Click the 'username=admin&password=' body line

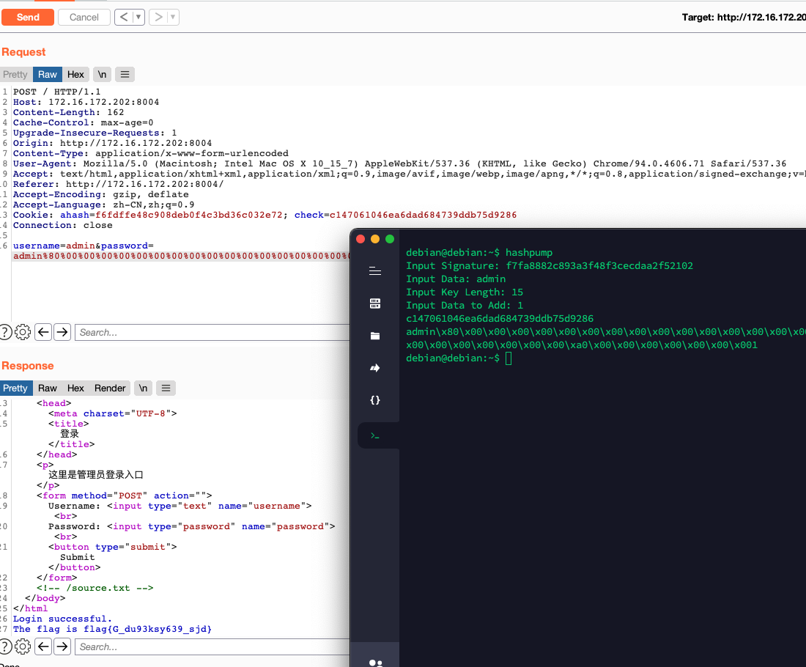pyautogui.click(x=84, y=246)
